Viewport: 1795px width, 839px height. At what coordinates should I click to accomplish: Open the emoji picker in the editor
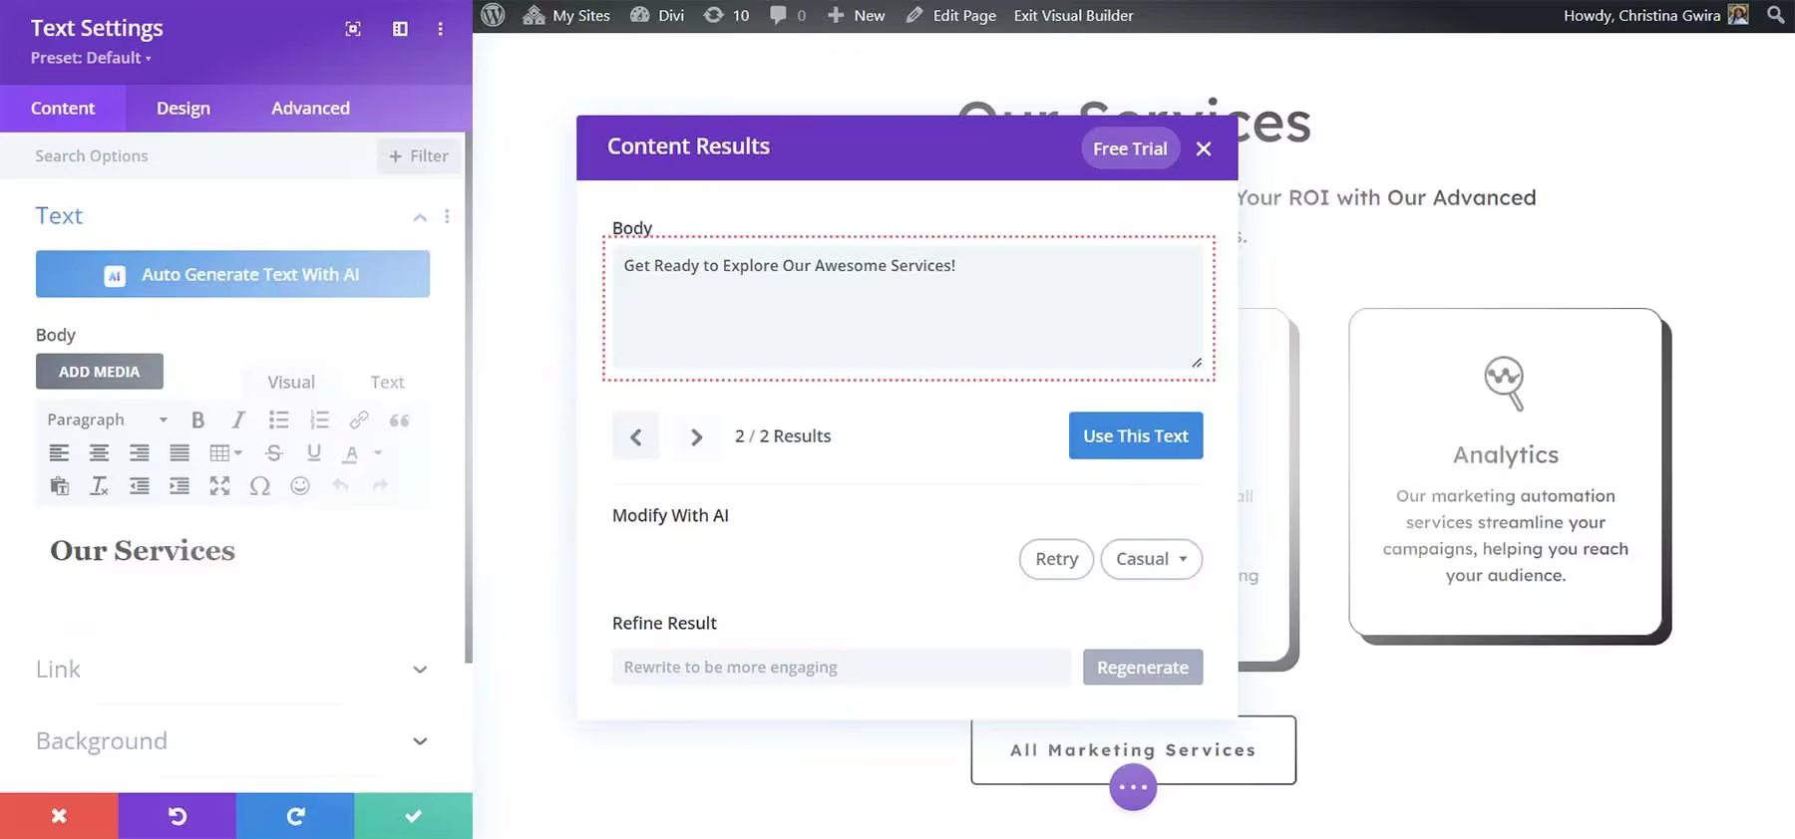tap(299, 486)
